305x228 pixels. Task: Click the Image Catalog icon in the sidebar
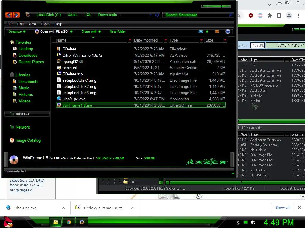12,140
